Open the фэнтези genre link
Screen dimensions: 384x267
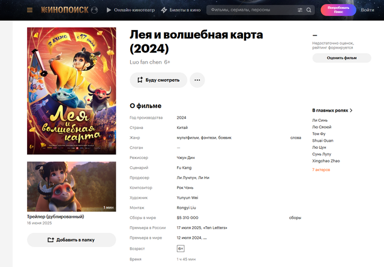point(208,137)
